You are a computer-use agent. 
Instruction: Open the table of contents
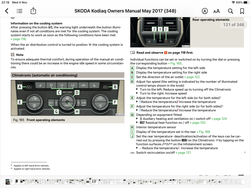20,11
